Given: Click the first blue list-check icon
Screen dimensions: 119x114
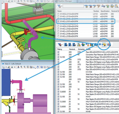Looking at the screenshot, I should [66, 45].
